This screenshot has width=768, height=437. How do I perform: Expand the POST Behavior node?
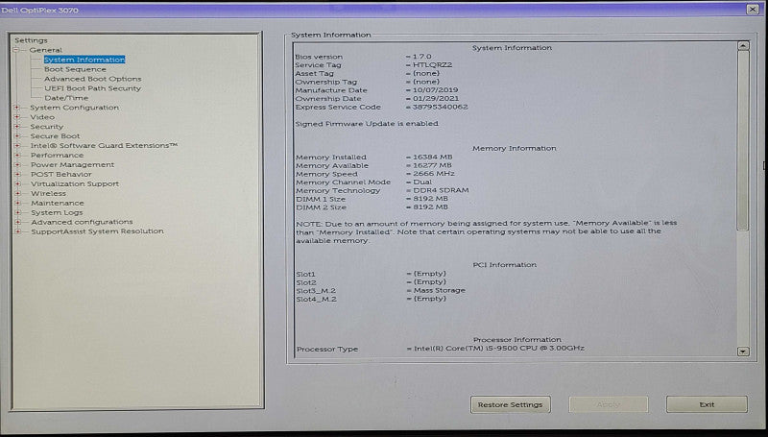[17, 175]
